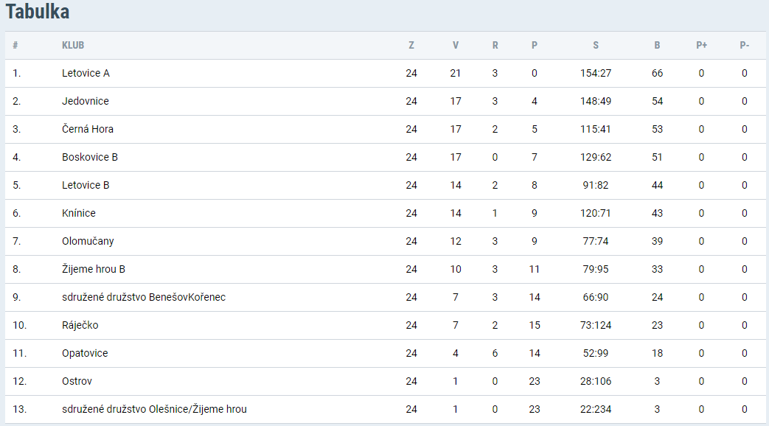Select the Jedovnice club name
This screenshot has width=769, height=426.
pos(86,101)
